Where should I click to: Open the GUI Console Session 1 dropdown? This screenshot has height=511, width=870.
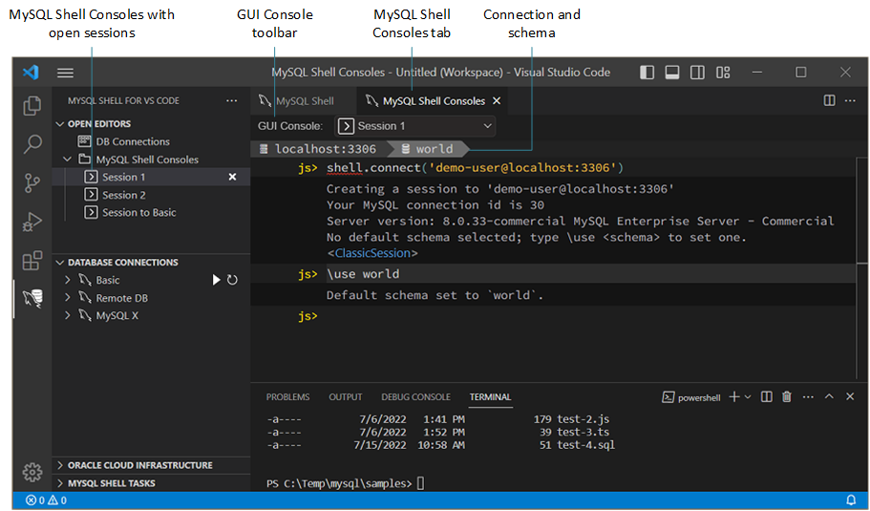click(415, 126)
